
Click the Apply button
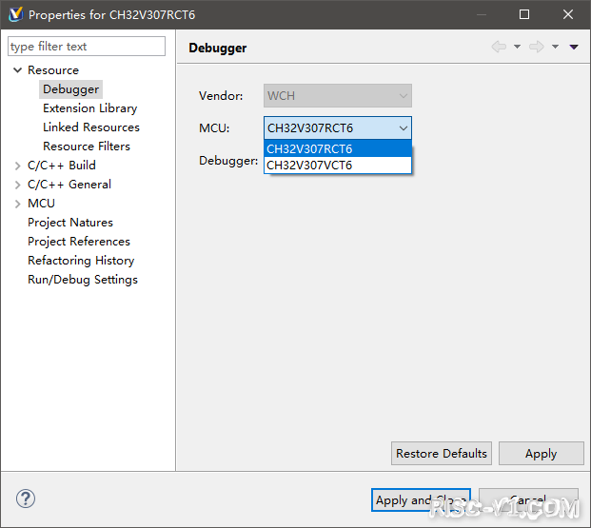tap(542, 454)
